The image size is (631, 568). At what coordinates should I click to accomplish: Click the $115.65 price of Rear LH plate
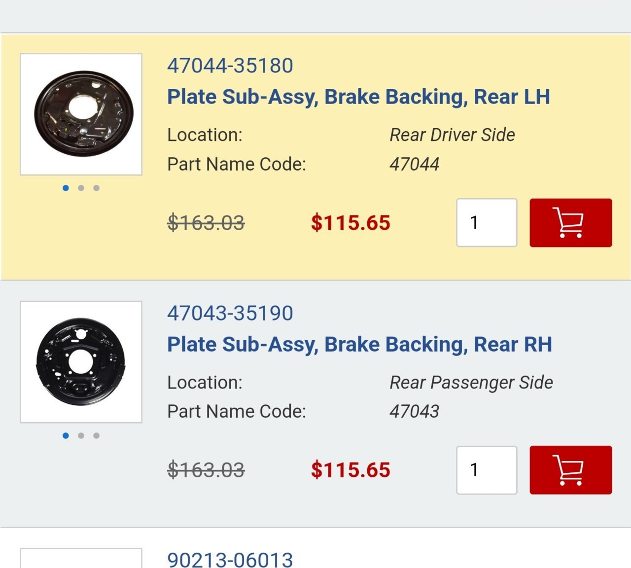351,223
